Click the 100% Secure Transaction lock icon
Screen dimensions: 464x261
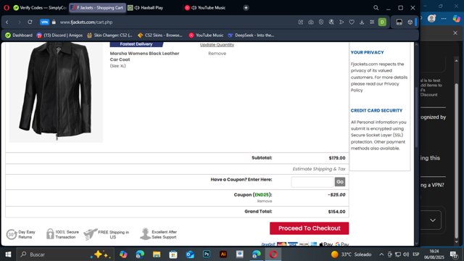(x=50, y=233)
